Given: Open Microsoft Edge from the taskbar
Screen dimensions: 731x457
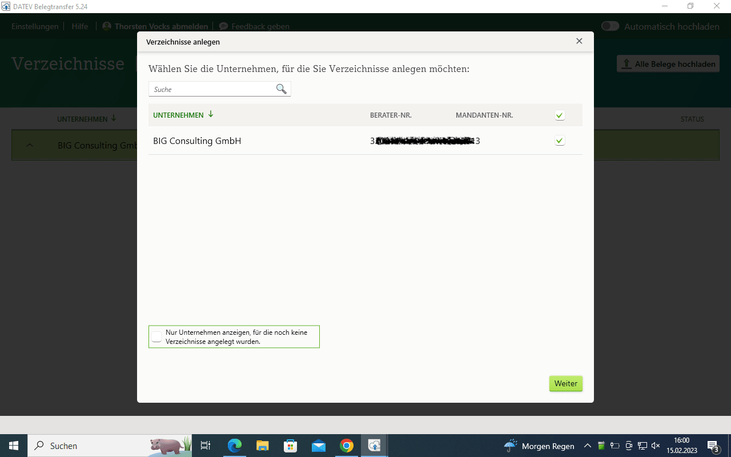Looking at the screenshot, I should 235,446.
